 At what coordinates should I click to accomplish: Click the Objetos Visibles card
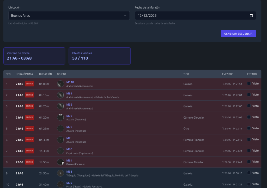coord(100,56)
